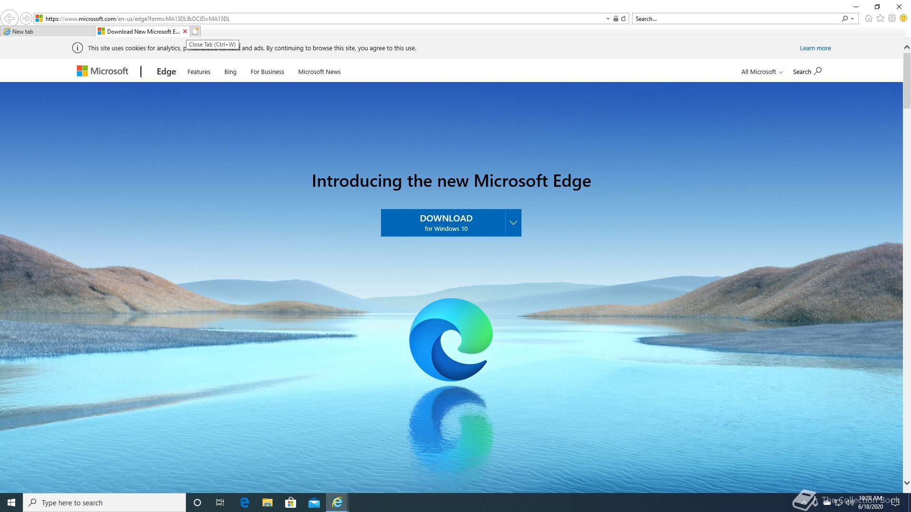Click the site Search link with magnifier
The height and width of the screenshot is (512, 911).
click(x=807, y=72)
